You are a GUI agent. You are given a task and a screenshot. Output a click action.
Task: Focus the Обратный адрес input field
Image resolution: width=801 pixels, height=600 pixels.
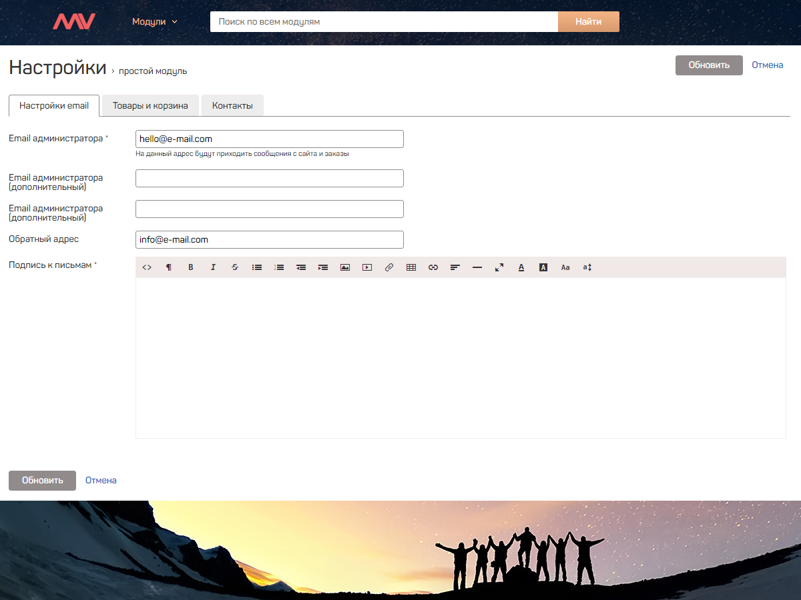click(x=269, y=240)
